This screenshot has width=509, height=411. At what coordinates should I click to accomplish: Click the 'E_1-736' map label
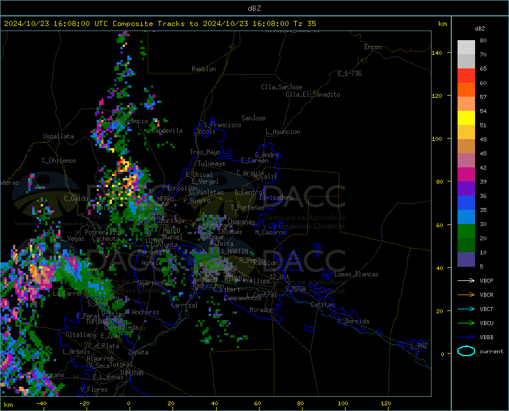pos(350,73)
